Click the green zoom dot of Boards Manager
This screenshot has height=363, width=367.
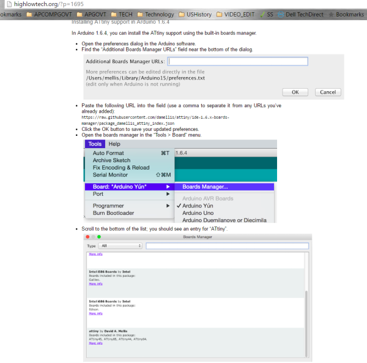pyautogui.click(x=99, y=237)
